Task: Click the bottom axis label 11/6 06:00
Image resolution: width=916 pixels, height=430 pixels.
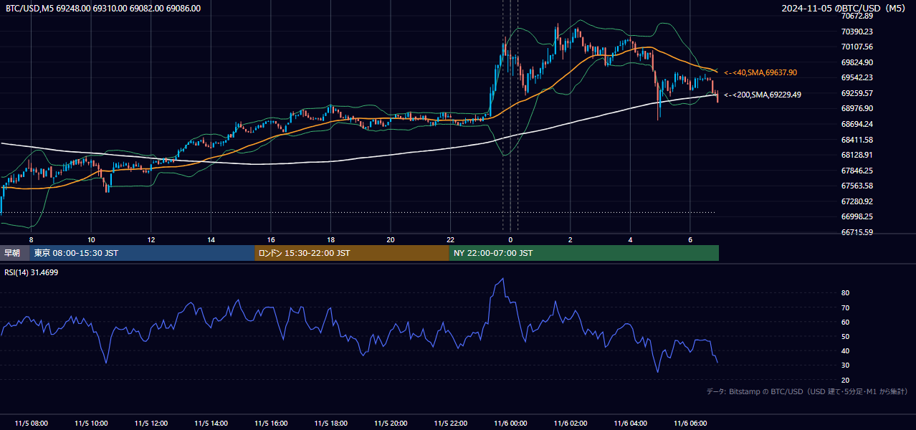Action: 690,423
